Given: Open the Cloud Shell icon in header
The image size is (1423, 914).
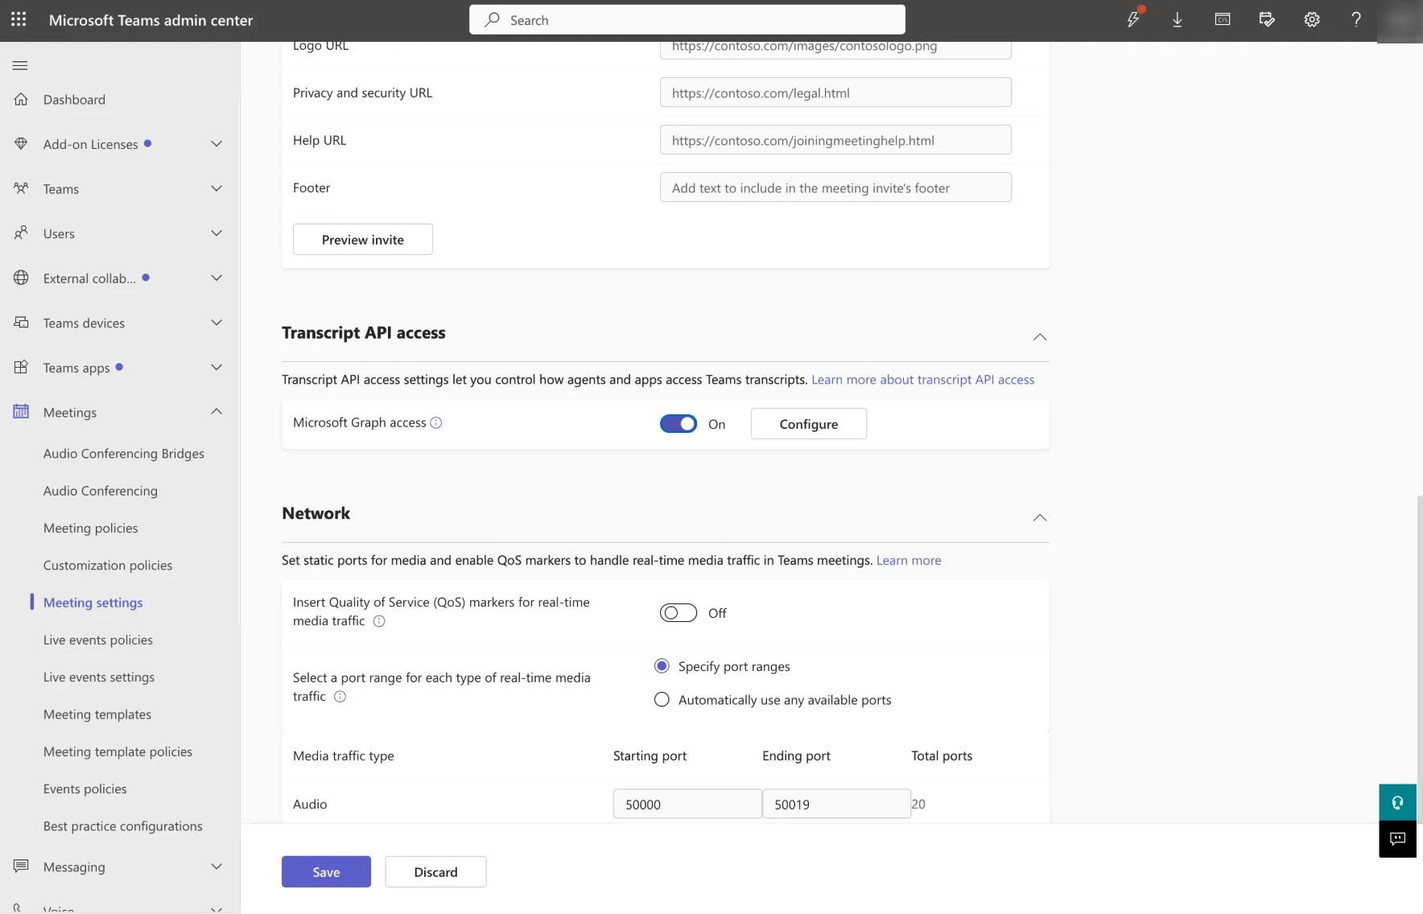Looking at the screenshot, I should click(1222, 19).
